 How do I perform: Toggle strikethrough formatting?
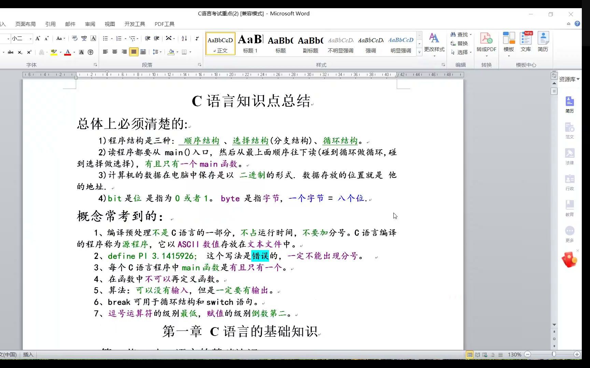(x=11, y=52)
